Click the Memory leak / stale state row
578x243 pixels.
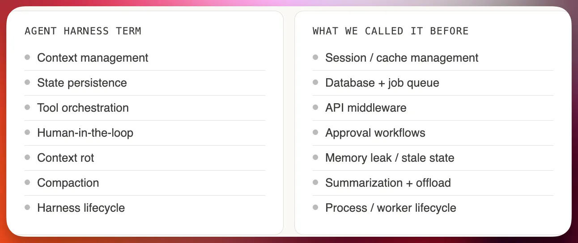tap(433, 158)
